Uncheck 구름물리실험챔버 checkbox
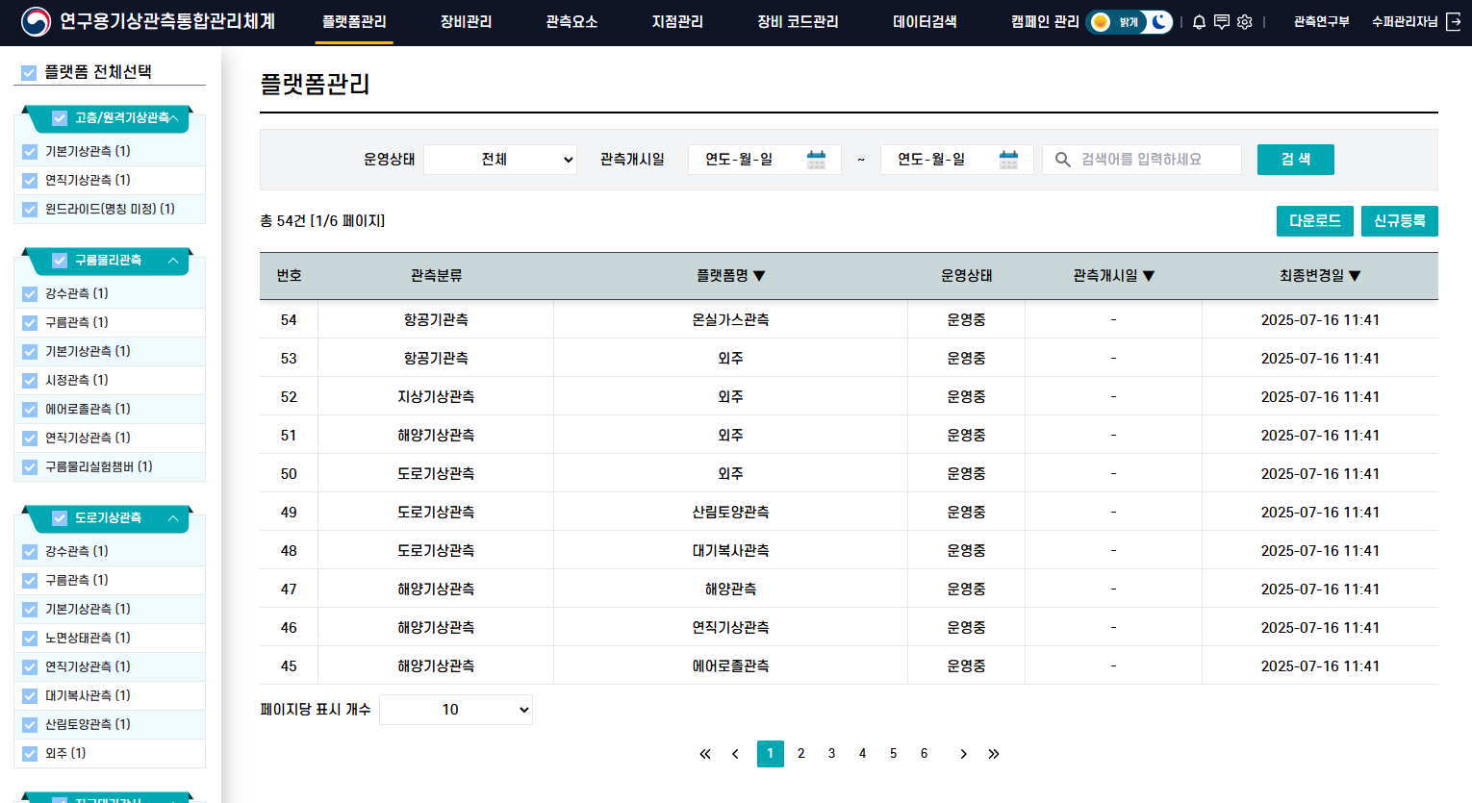Viewport: 1472px width, 803px height. tap(30, 467)
